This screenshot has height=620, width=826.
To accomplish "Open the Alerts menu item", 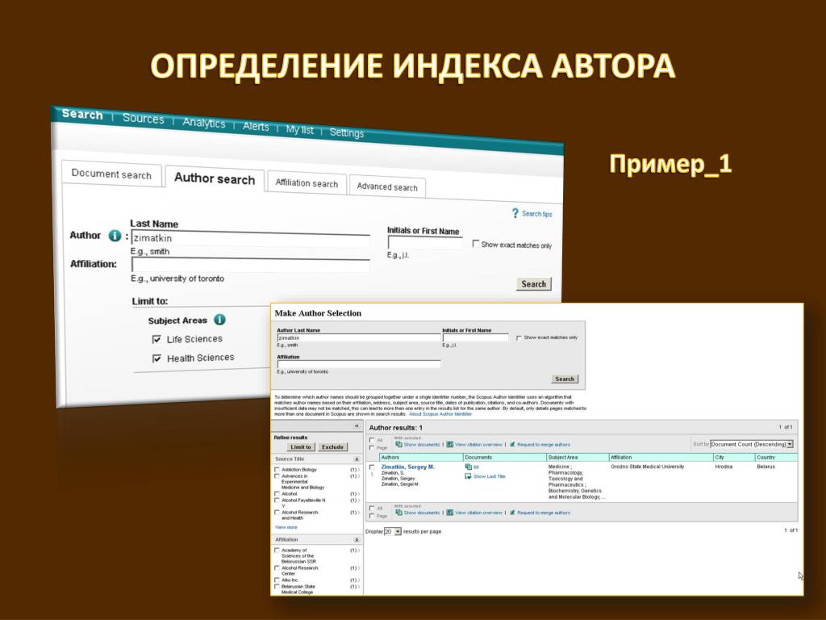I will pos(256,127).
